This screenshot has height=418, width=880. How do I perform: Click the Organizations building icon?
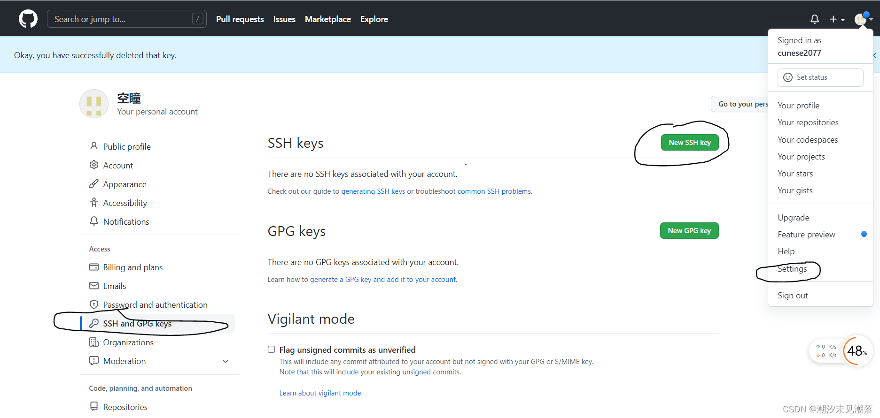[x=94, y=342]
